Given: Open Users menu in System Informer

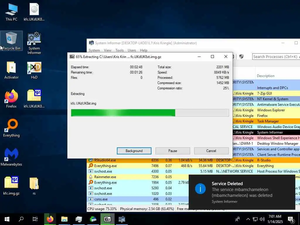Looking at the screenshot, I should 132,50.
